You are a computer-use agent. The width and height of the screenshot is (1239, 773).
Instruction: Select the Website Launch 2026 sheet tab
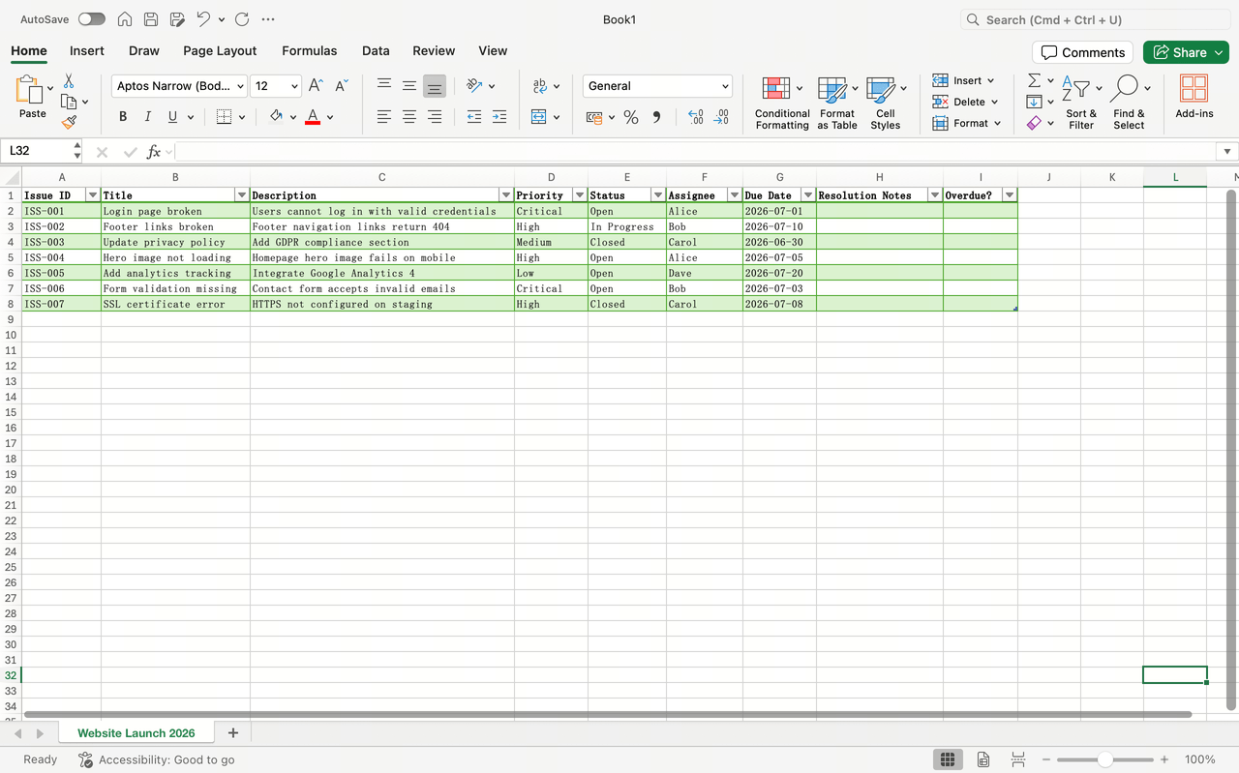click(136, 733)
